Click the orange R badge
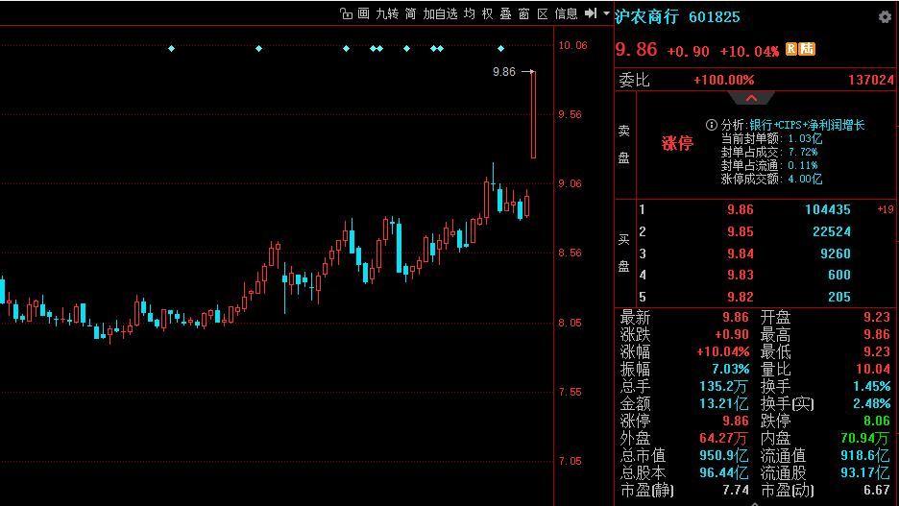The height and width of the screenshot is (506, 899). coord(791,49)
